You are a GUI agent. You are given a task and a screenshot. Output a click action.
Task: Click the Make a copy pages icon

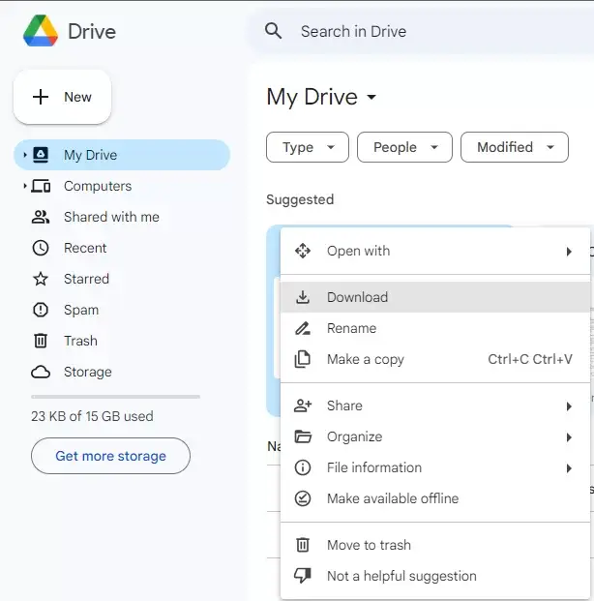303,359
